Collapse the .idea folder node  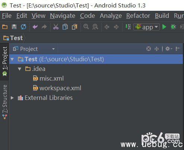[x=20, y=69]
